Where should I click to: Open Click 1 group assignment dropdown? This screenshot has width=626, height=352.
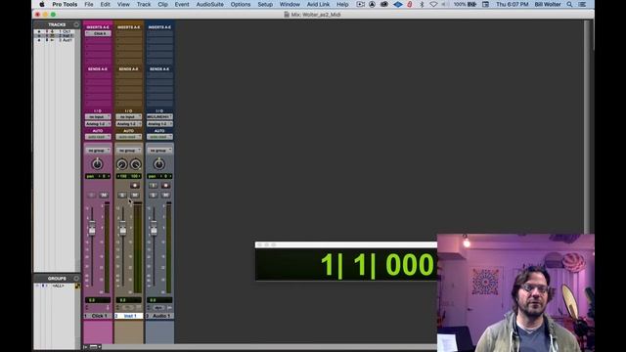click(x=98, y=151)
